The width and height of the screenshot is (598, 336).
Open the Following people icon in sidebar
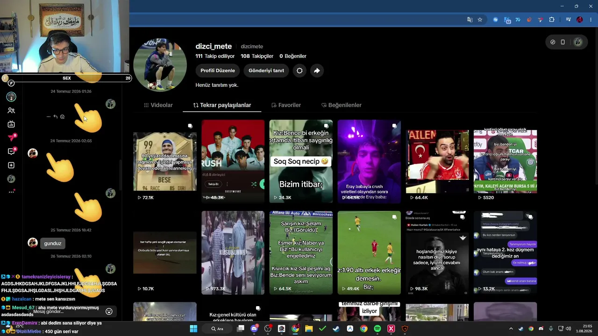(x=11, y=111)
